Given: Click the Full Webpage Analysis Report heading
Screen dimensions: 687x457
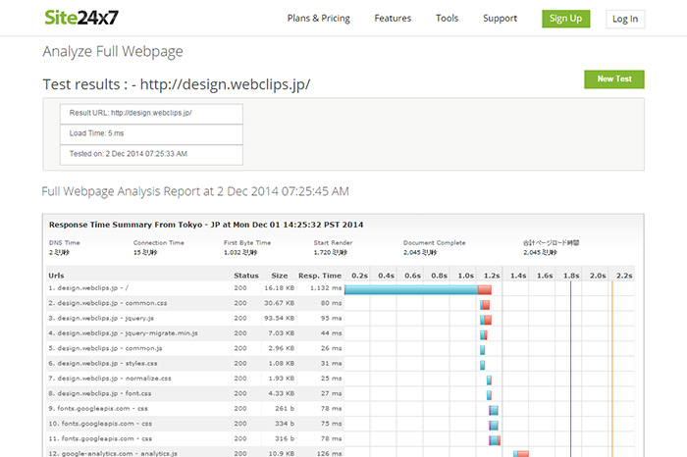Looking at the screenshot, I should point(195,191).
